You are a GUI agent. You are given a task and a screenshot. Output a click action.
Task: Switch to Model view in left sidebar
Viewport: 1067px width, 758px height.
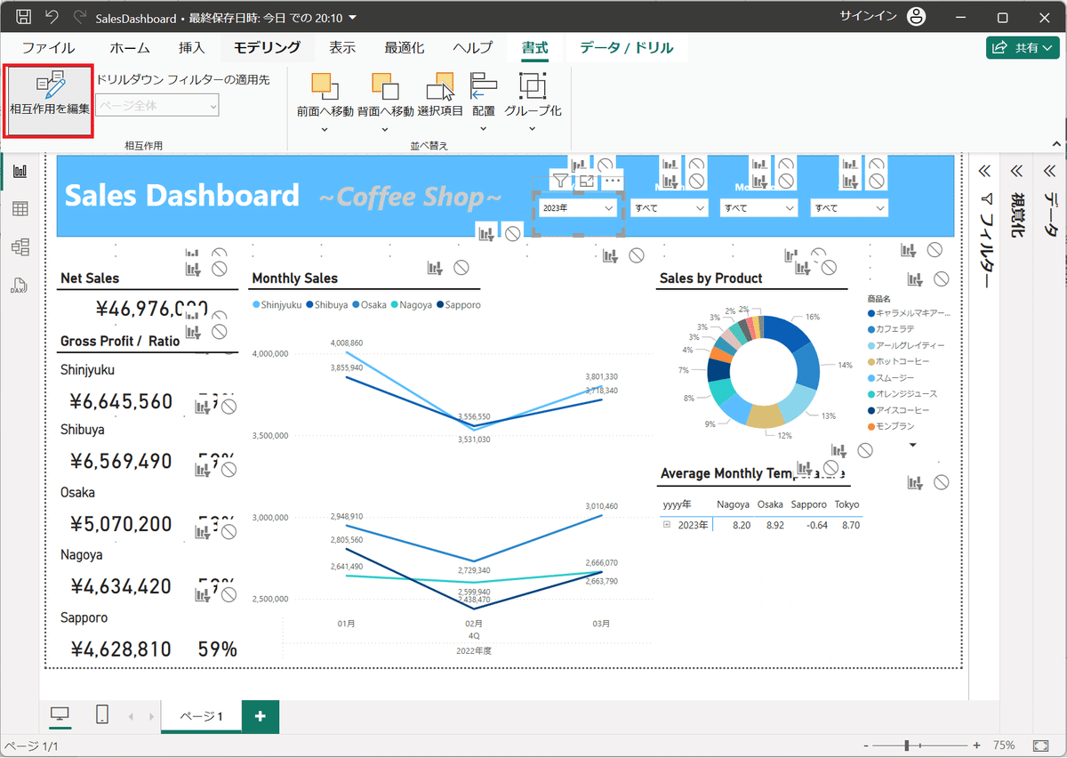[20, 246]
